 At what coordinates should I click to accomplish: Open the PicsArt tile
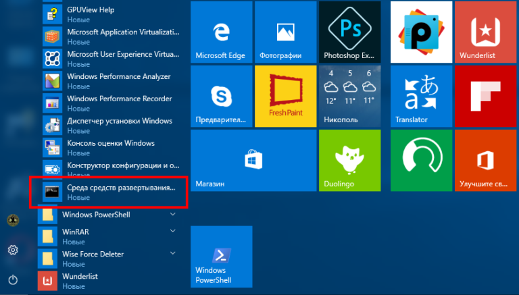[x=422, y=32]
